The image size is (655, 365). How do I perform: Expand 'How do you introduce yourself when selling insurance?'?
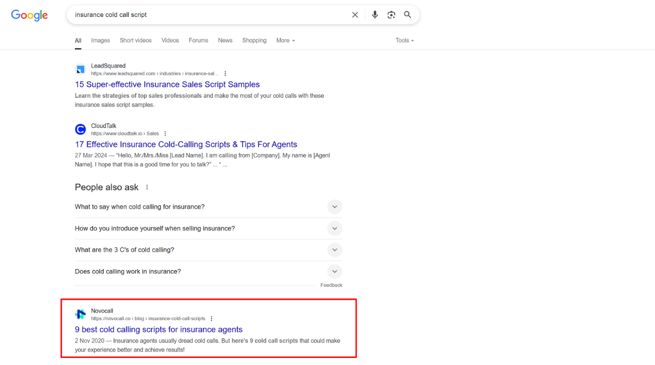[x=208, y=229]
